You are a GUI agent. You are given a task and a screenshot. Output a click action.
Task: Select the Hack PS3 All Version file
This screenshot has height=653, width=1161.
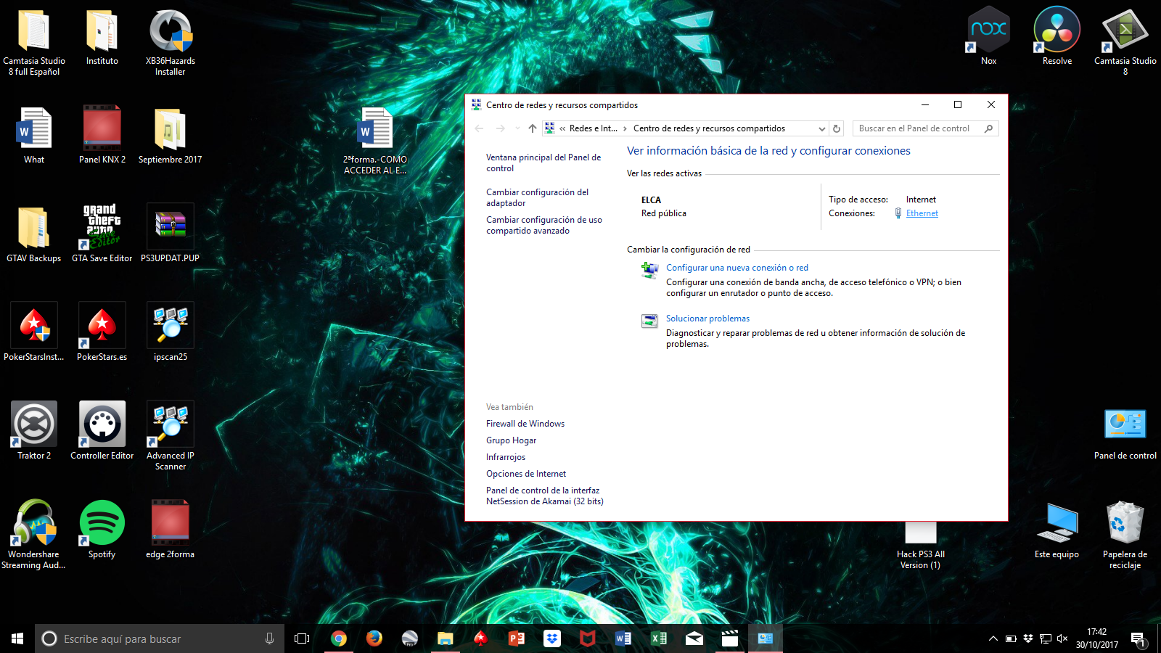pos(920,546)
